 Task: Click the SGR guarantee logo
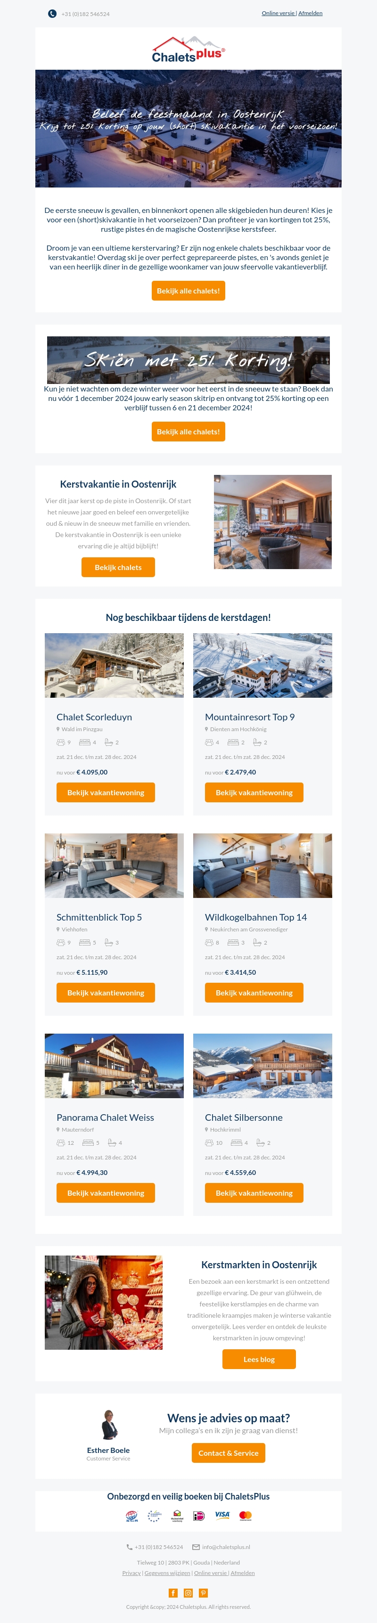pyautogui.click(x=132, y=1516)
